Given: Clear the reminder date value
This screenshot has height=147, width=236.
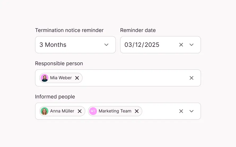Looking at the screenshot, I should pos(181,45).
